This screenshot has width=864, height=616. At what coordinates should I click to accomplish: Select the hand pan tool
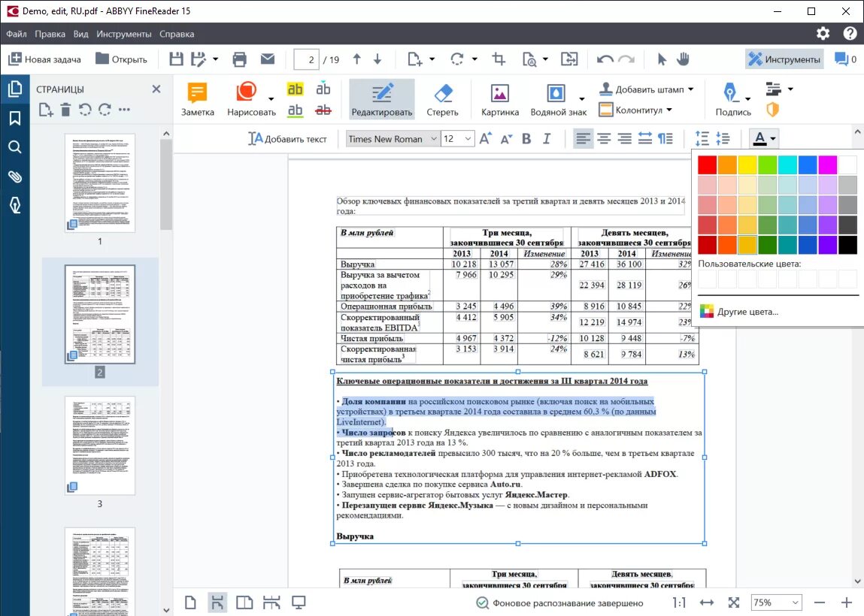click(683, 59)
